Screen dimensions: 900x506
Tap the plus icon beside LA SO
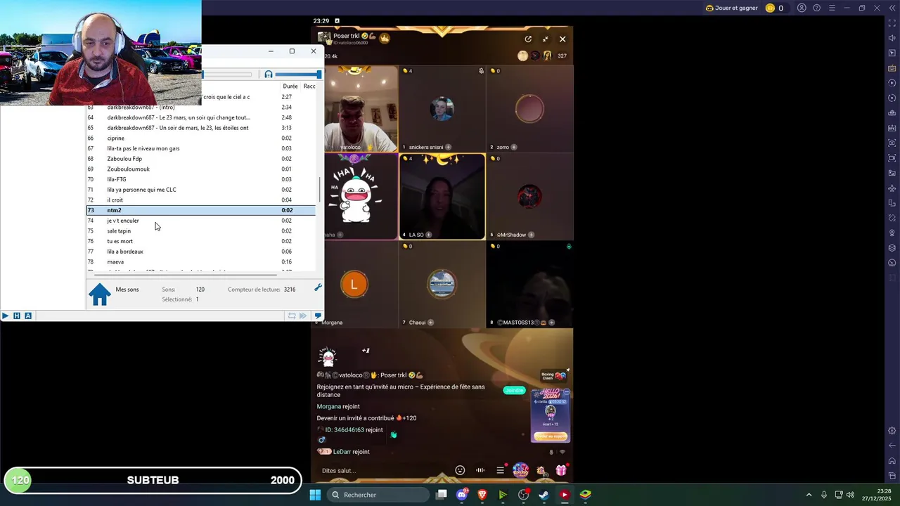(x=428, y=235)
